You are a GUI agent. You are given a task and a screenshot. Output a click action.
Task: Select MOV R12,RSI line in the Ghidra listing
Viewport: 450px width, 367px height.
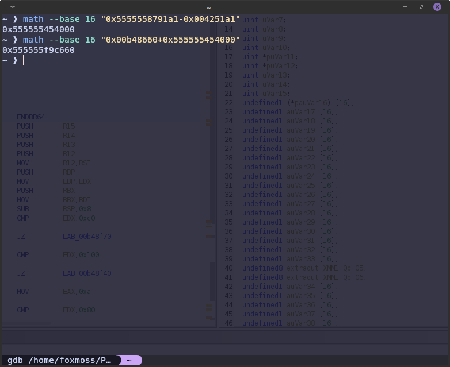click(54, 163)
